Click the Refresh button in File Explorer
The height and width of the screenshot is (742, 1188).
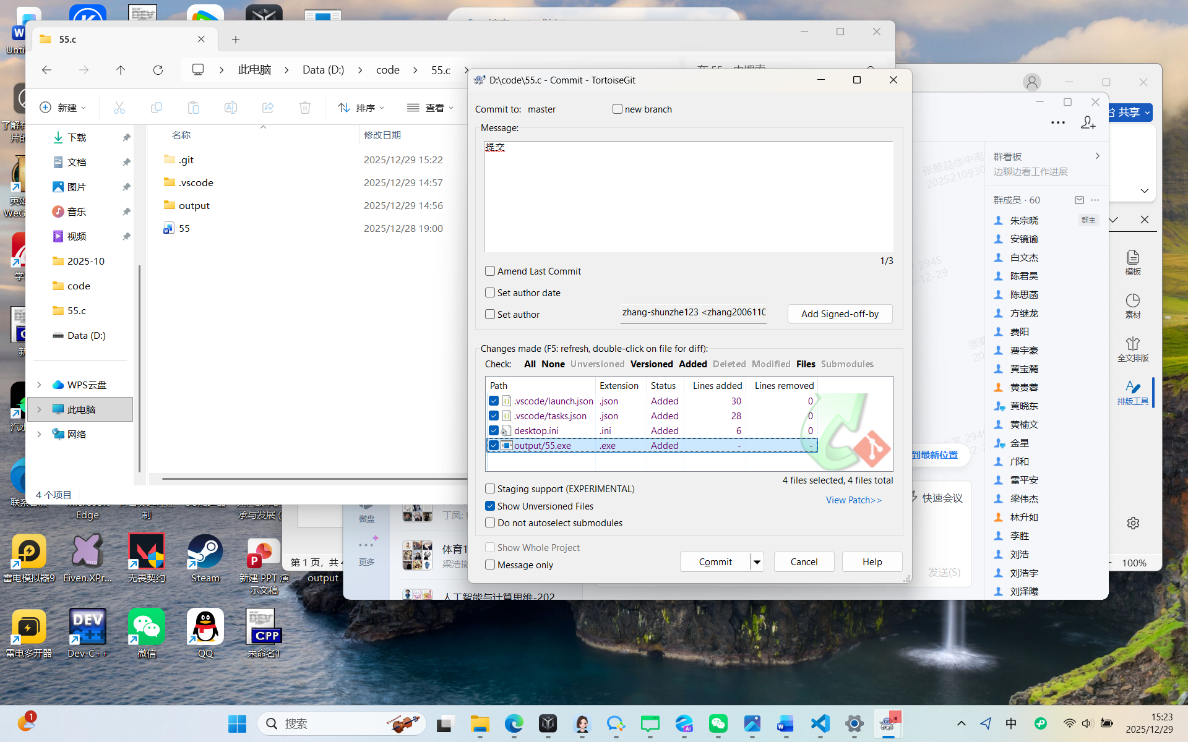point(158,70)
